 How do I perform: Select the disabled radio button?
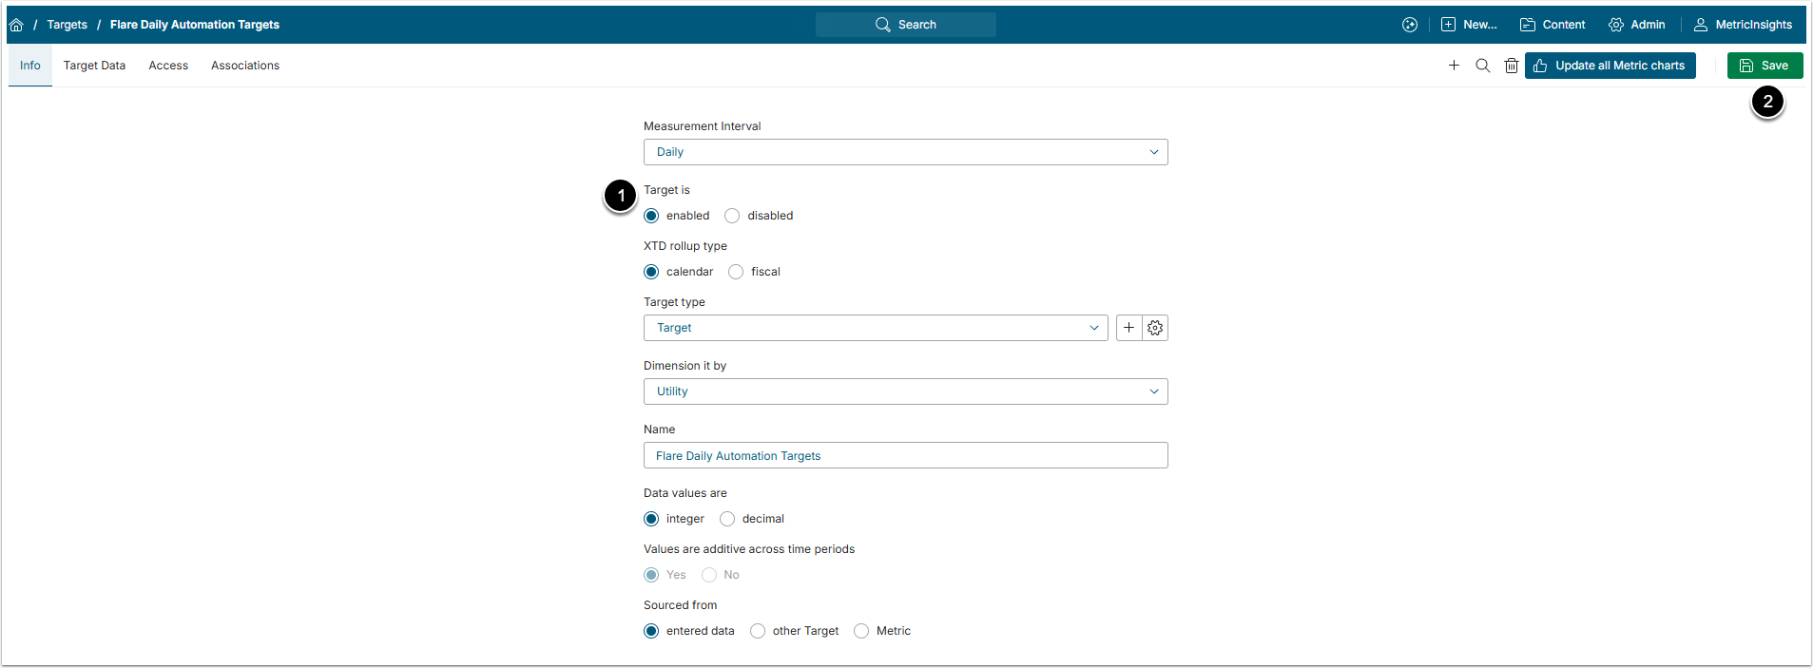(x=732, y=216)
